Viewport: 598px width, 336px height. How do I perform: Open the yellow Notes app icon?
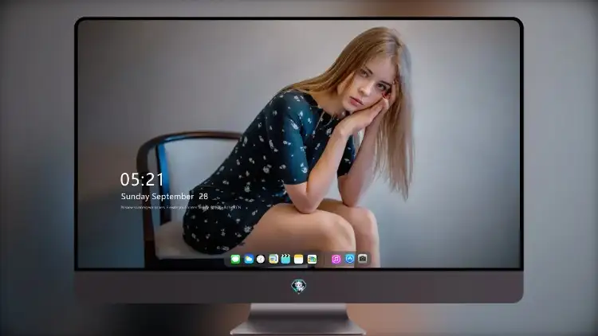(x=299, y=260)
